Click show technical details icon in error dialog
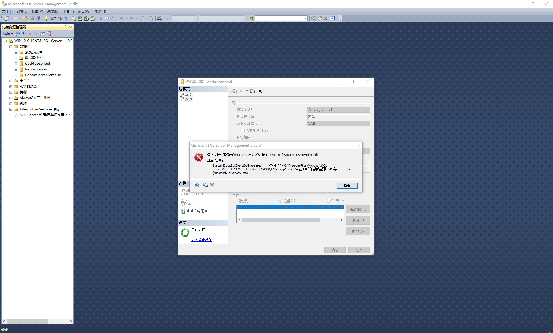The width and height of the screenshot is (553, 333). (x=212, y=185)
